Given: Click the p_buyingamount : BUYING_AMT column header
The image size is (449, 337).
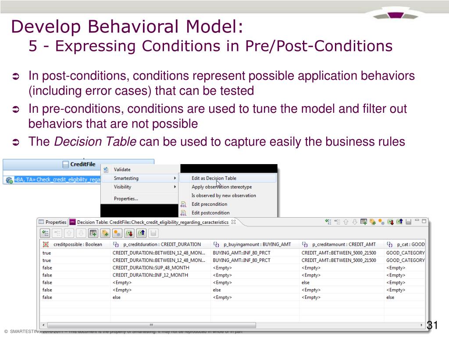Looking at the screenshot, I should [x=255, y=244].
